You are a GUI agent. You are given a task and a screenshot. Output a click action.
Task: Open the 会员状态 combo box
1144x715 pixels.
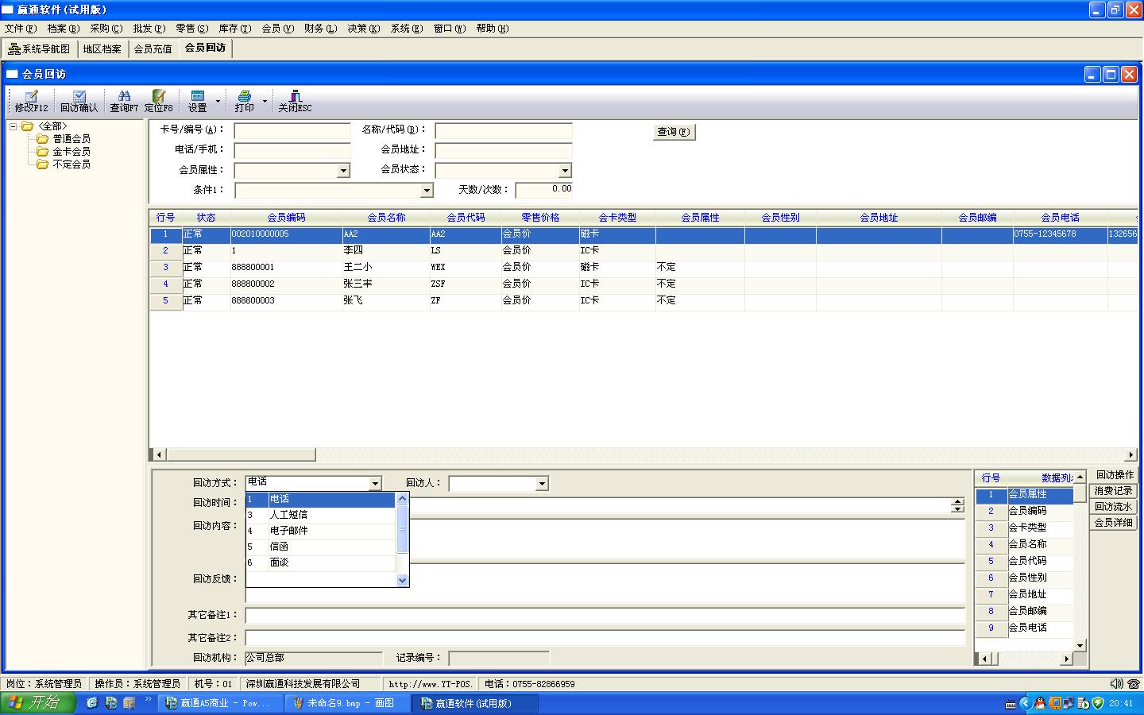565,171
